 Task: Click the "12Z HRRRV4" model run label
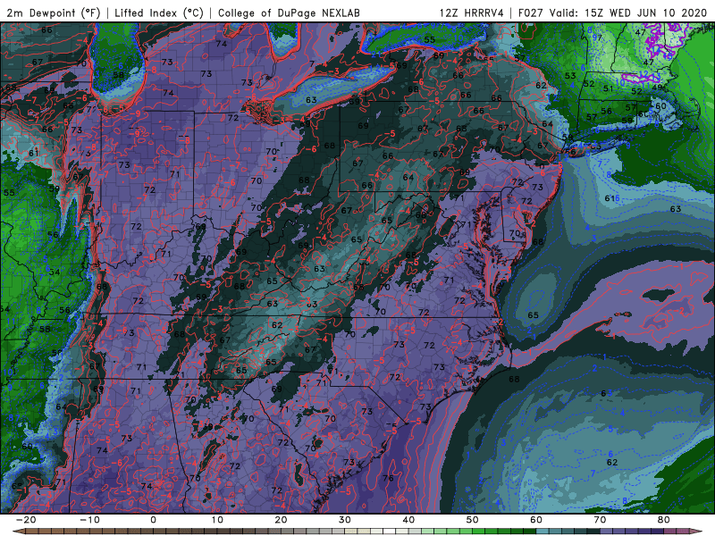pos(472,13)
